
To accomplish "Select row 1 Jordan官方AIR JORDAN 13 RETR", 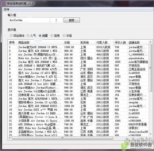I will pos(78,47).
